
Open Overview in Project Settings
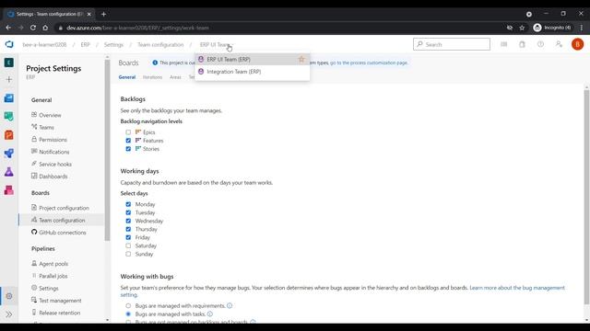click(x=50, y=115)
